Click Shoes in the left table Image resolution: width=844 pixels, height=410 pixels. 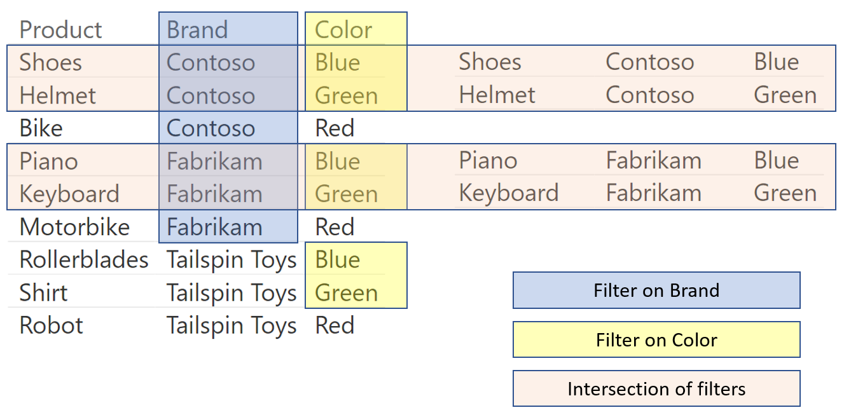51,62
